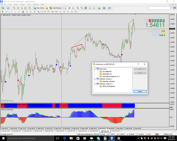
Task: Open the MQL5 community chat icon
Action: coord(174,8)
